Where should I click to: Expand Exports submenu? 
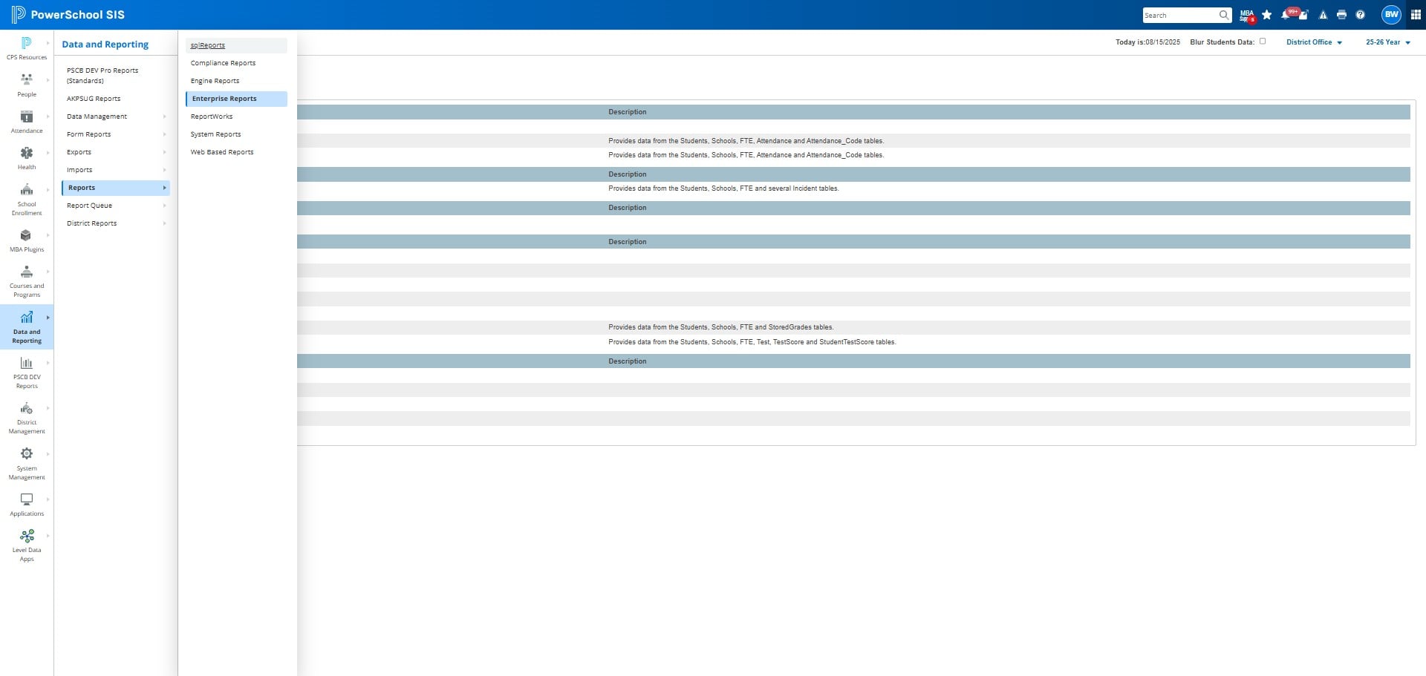click(116, 152)
